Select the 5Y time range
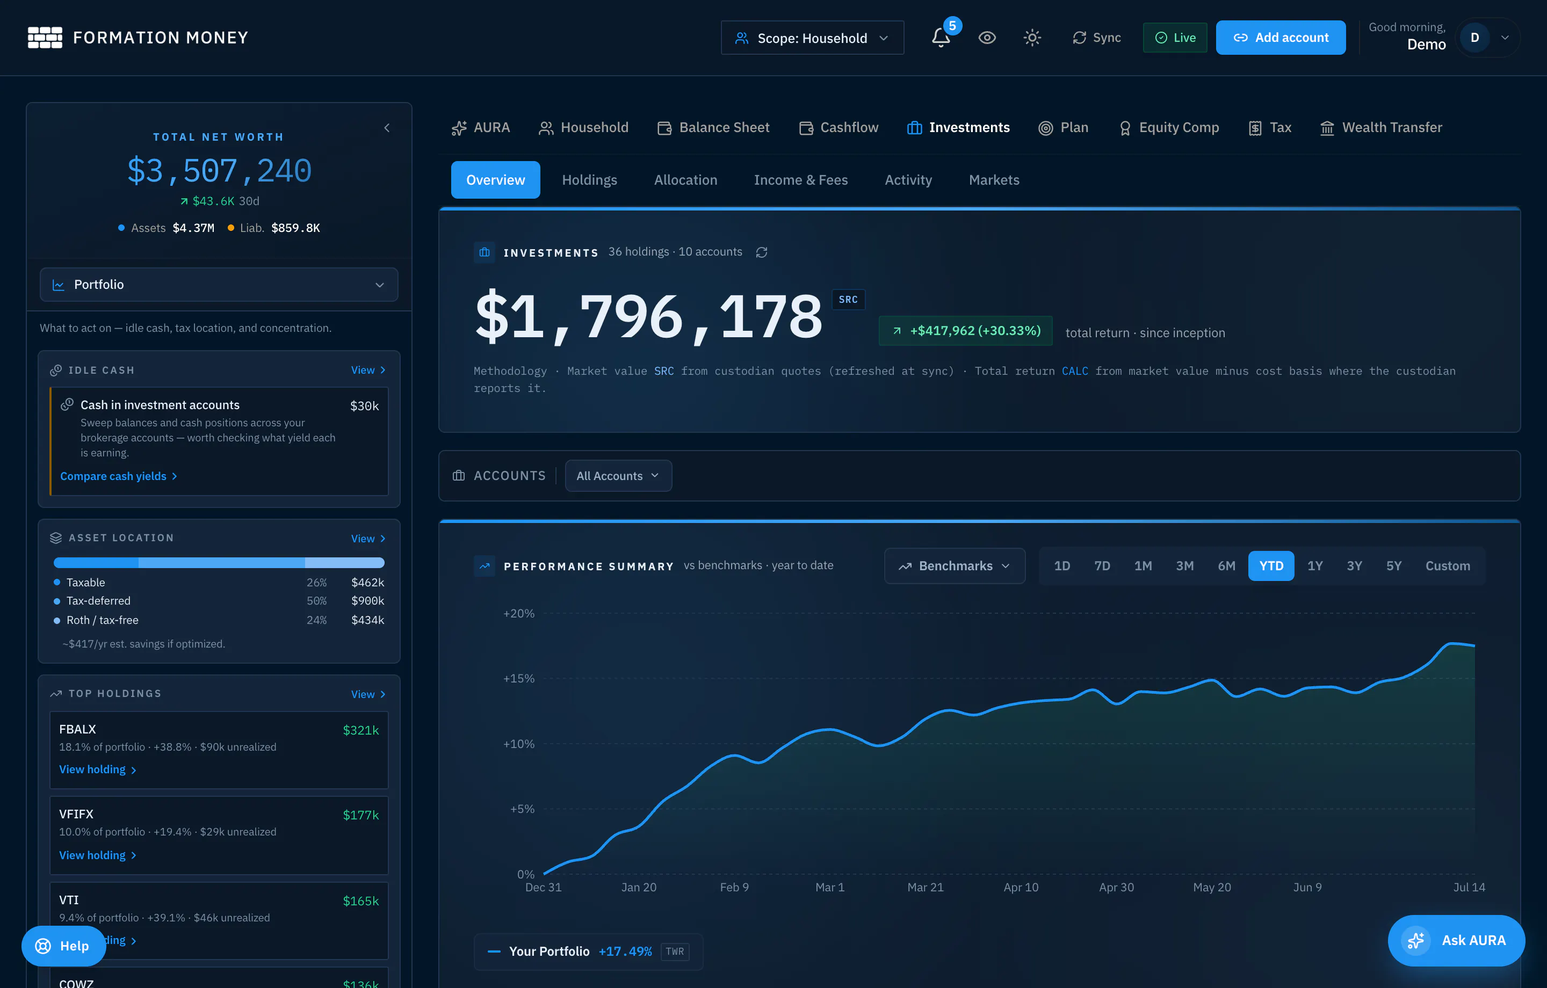Viewport: 1547px width, 988px height. 1393,566
